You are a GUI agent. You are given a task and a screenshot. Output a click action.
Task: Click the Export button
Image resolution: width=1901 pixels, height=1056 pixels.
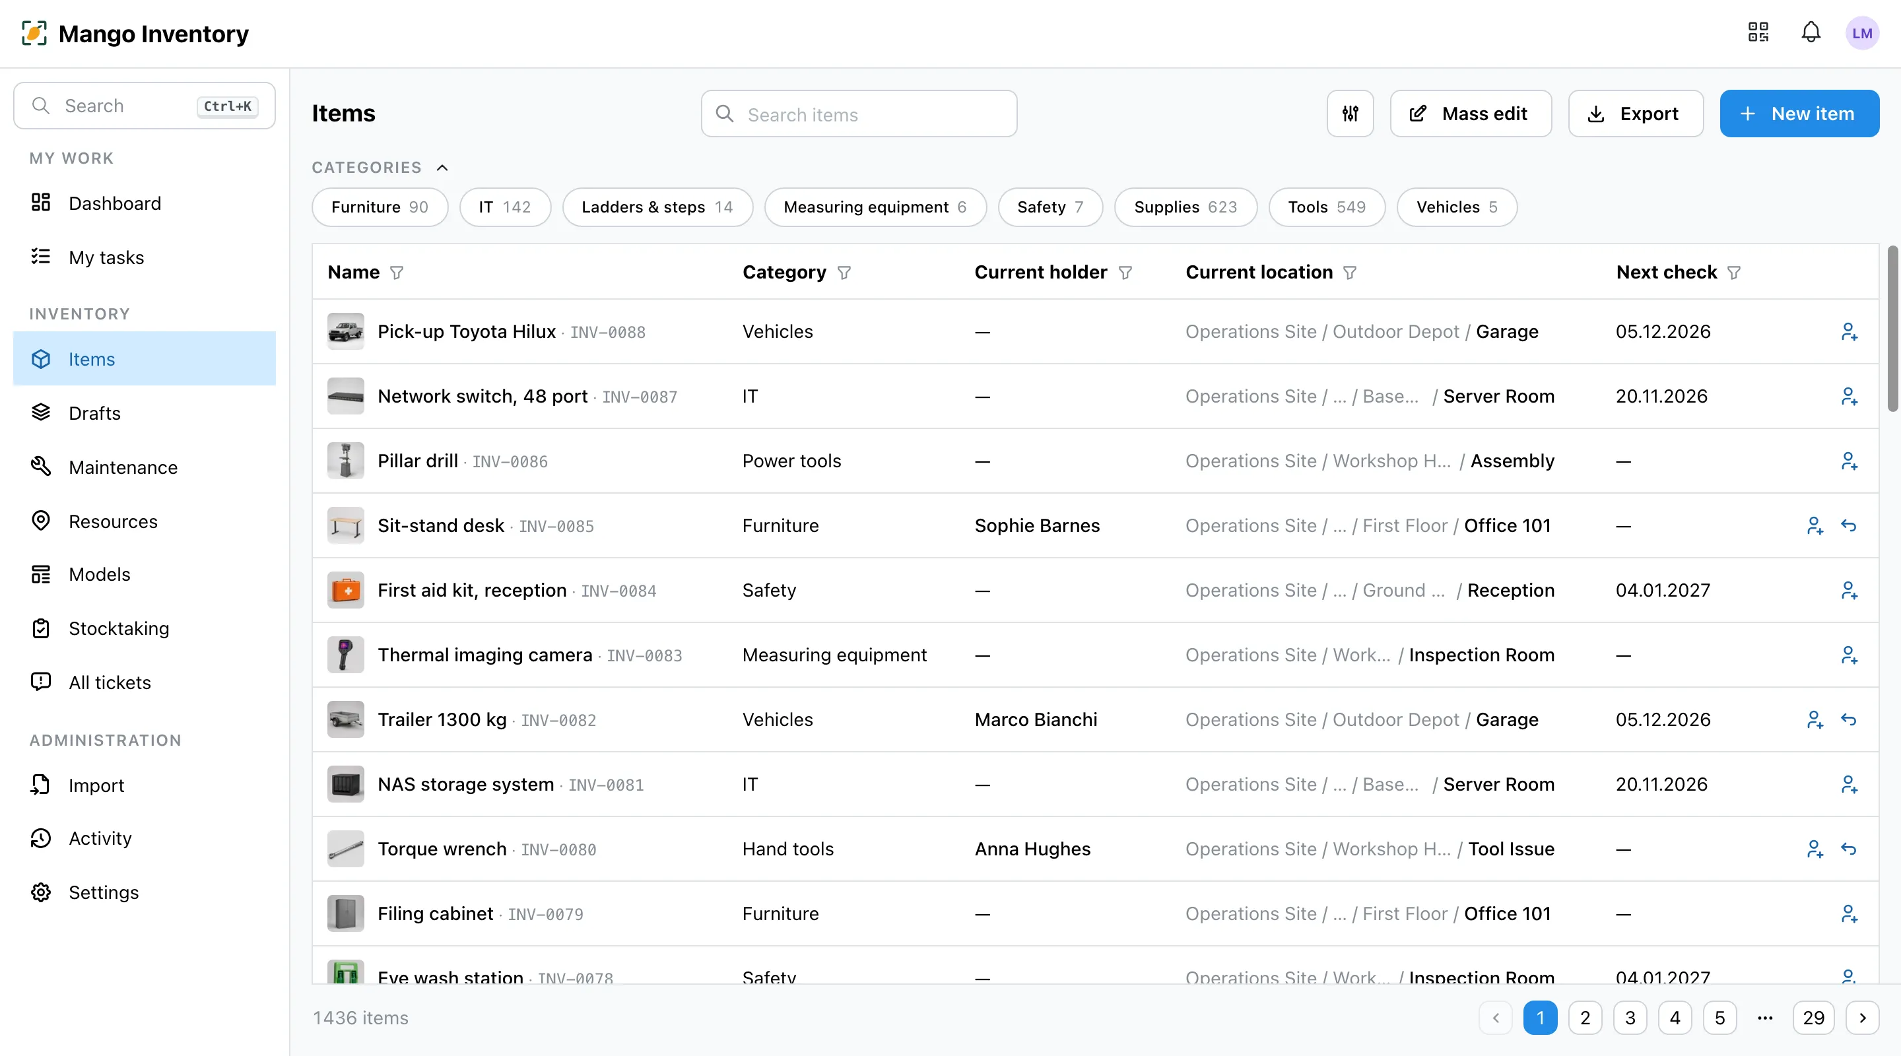[1636, 114]
